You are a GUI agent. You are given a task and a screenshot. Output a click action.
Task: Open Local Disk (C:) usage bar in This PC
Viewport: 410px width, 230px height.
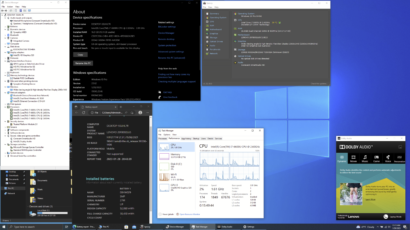52,213
